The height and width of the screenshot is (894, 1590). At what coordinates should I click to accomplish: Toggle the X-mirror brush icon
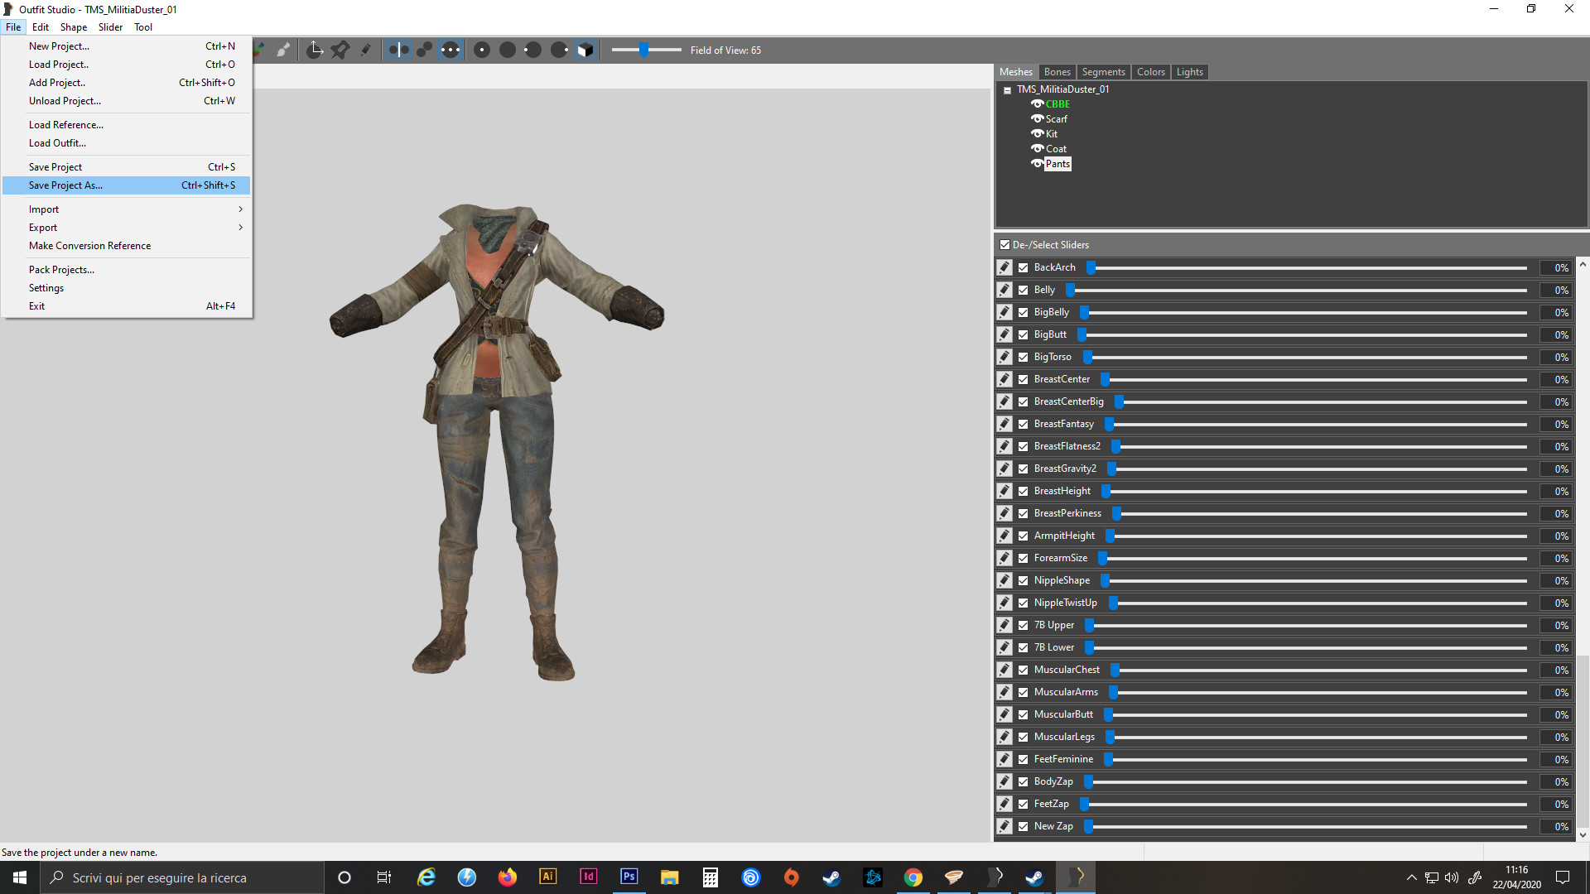click(x=398, y=50)
